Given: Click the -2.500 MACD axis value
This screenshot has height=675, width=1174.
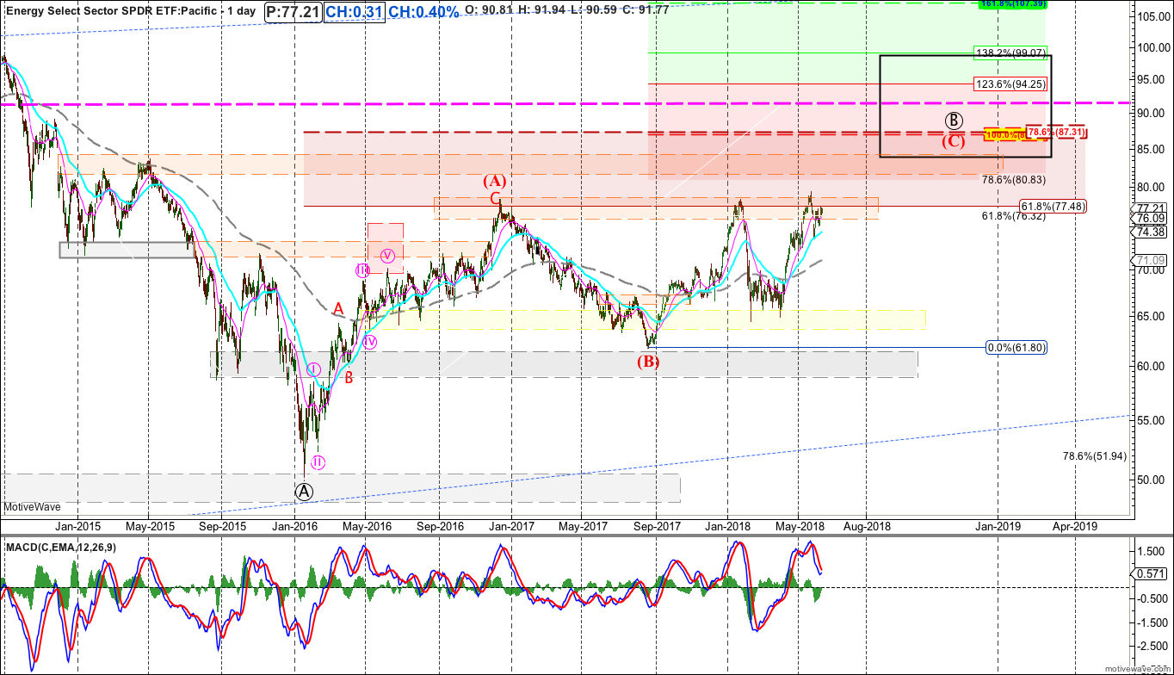Looking at the screenshot, I should [1152, 646].
